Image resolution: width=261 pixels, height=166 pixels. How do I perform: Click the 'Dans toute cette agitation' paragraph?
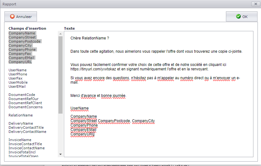(x=156, y=51)
